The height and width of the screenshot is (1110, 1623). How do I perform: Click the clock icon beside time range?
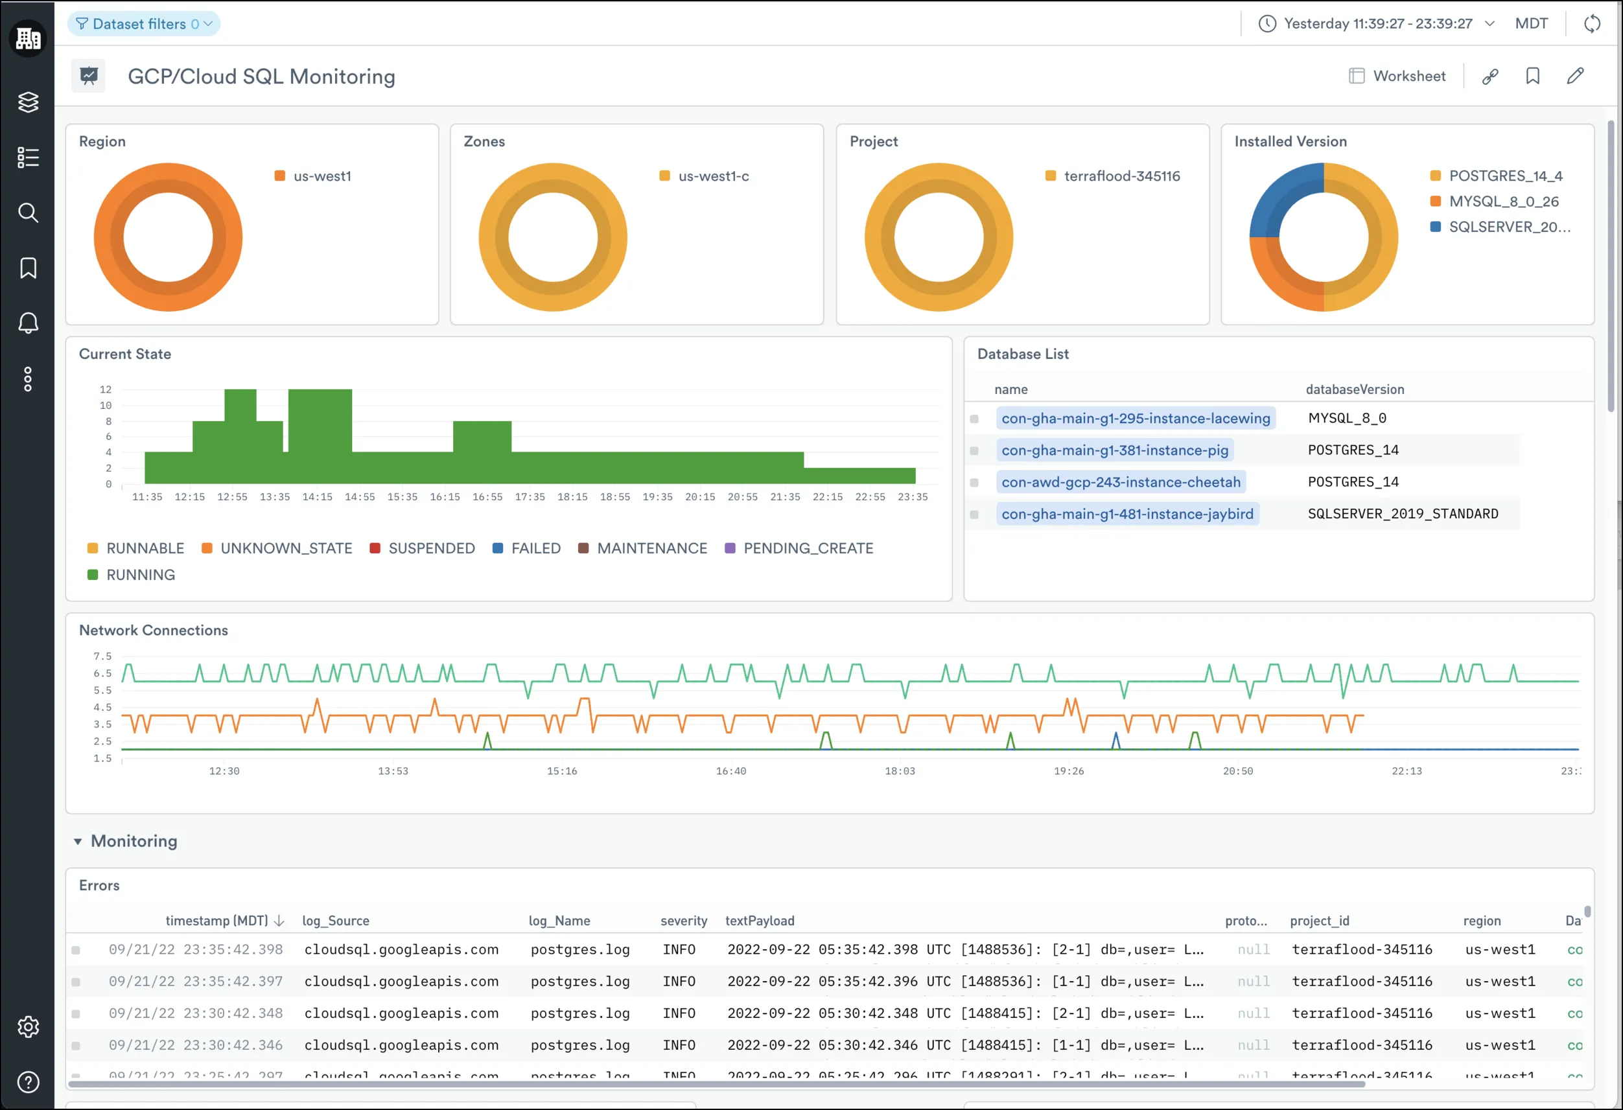(x=1268, y=24)
